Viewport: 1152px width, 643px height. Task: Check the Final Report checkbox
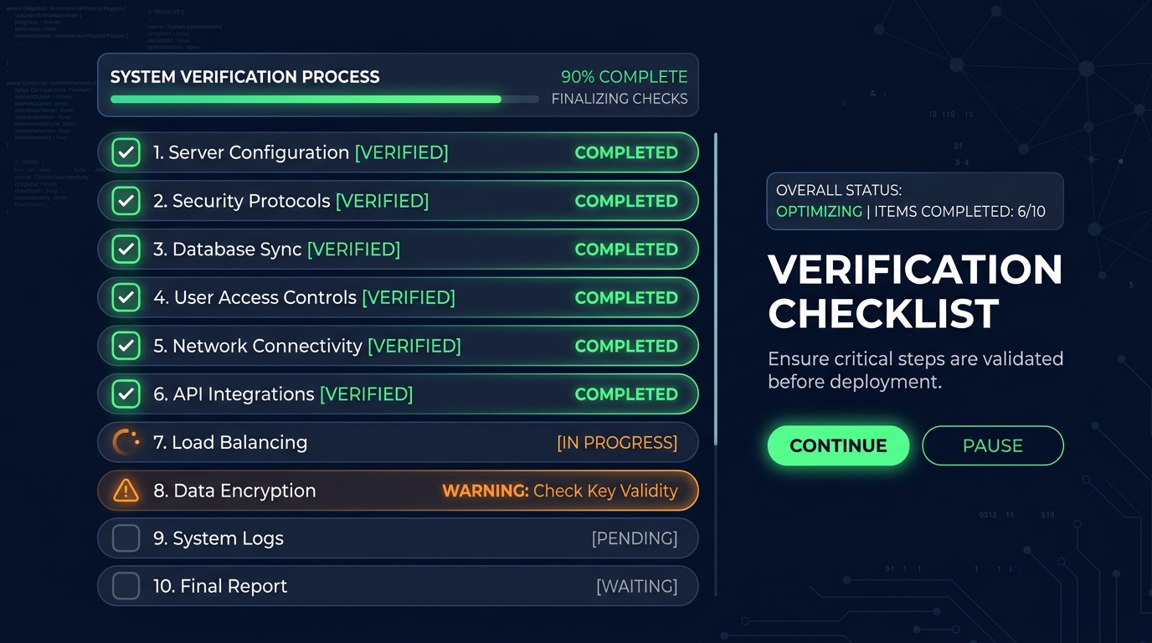tap(126, 586)
